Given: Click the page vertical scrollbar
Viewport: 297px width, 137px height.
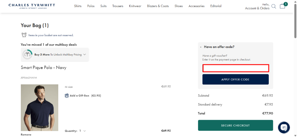Looking at the screenshot, I should (295, 21).
